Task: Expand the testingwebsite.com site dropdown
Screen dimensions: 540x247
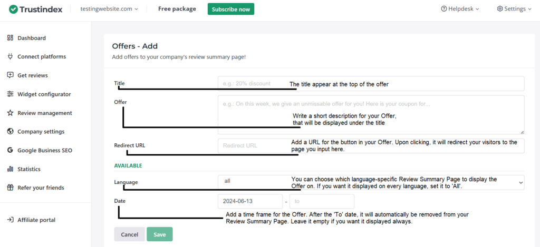Action: tap(109, 9)
